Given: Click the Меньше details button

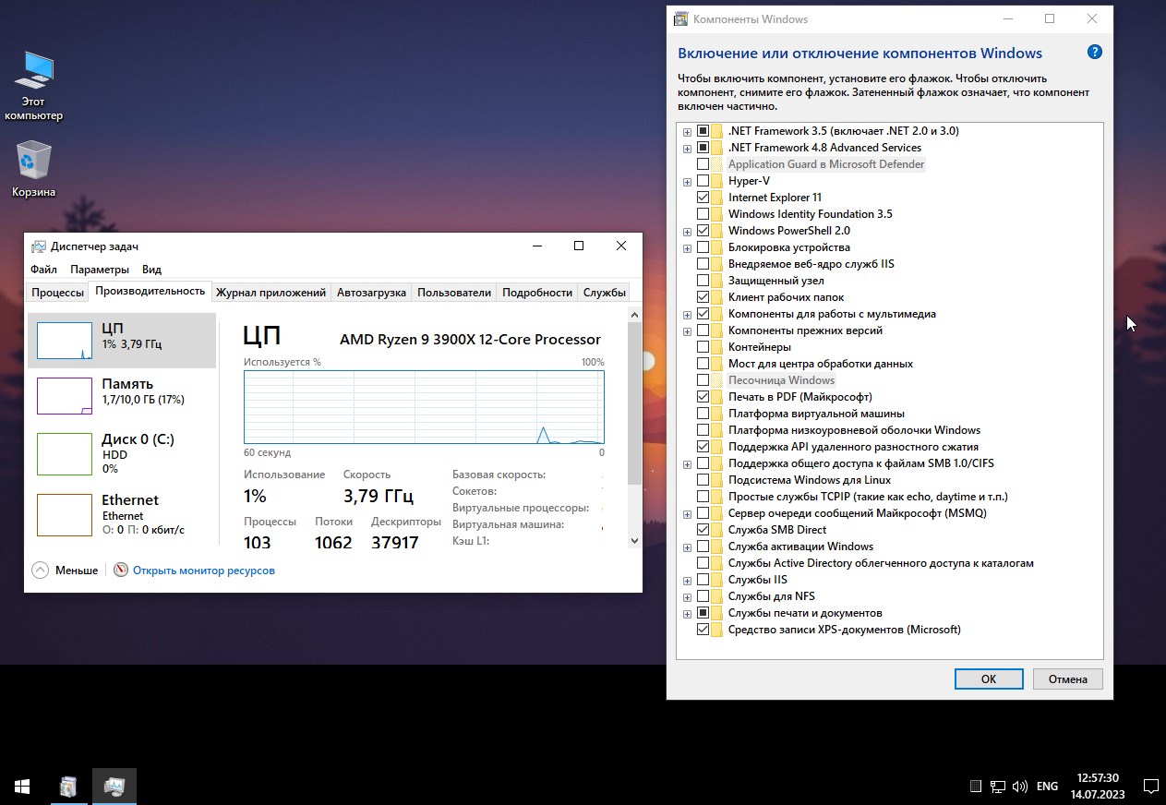Looking at the screenshot, I should pos(65,571).
